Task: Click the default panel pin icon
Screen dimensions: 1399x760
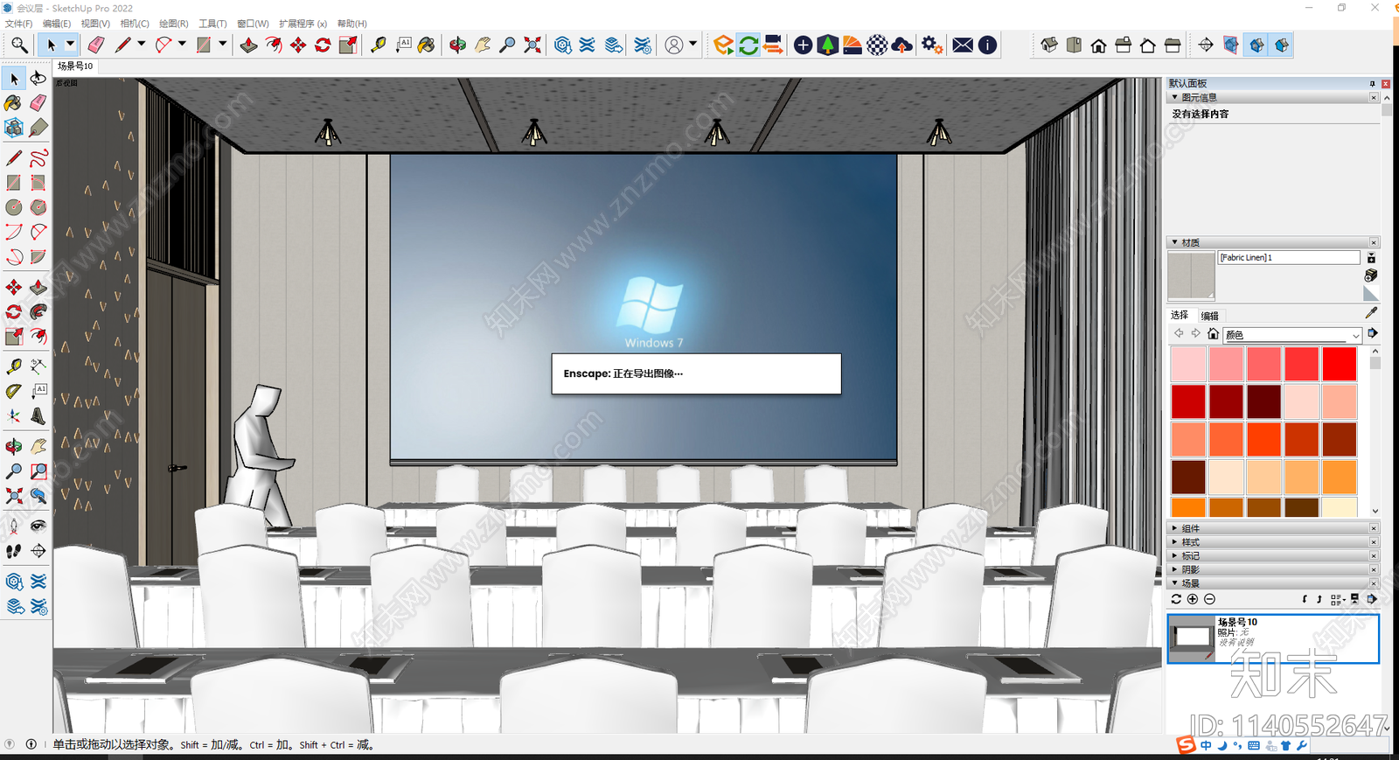Action: [1372, 83]
